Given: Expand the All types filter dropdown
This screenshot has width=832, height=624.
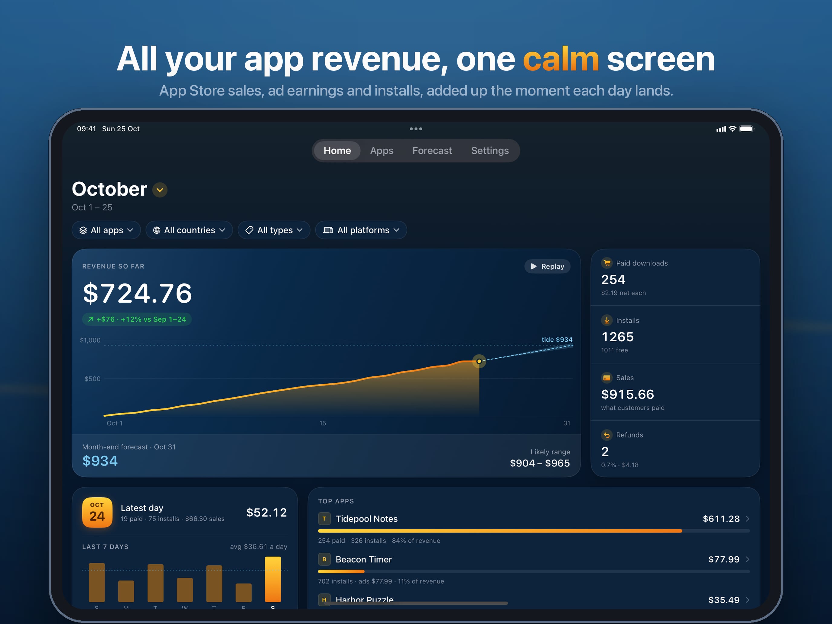Looking at the screenshot, I should (274, 230).
